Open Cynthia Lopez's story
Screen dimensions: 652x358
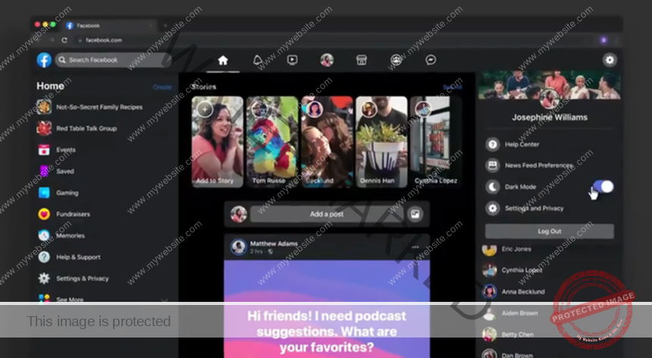(436, 142)
